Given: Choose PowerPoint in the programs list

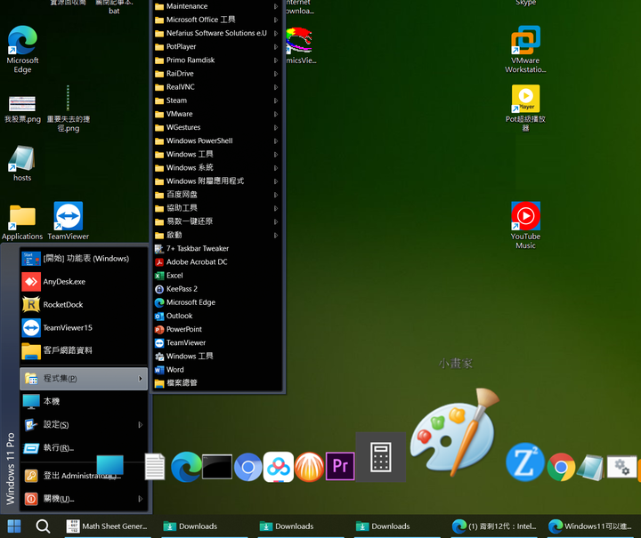Looking at the screenshot, I should pyautogui.click(x=216, y=329).
